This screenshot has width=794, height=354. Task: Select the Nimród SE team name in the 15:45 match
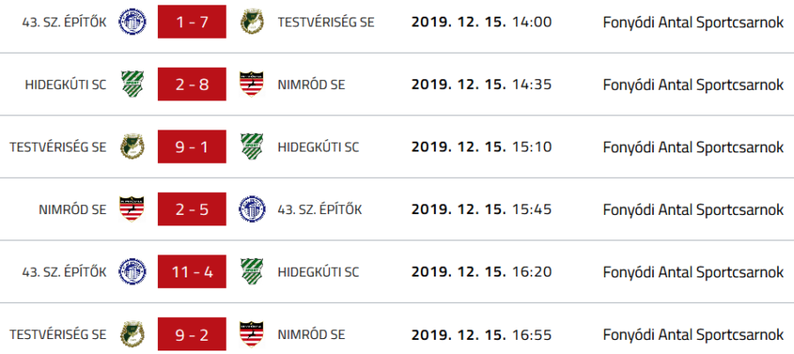point(72,210)
